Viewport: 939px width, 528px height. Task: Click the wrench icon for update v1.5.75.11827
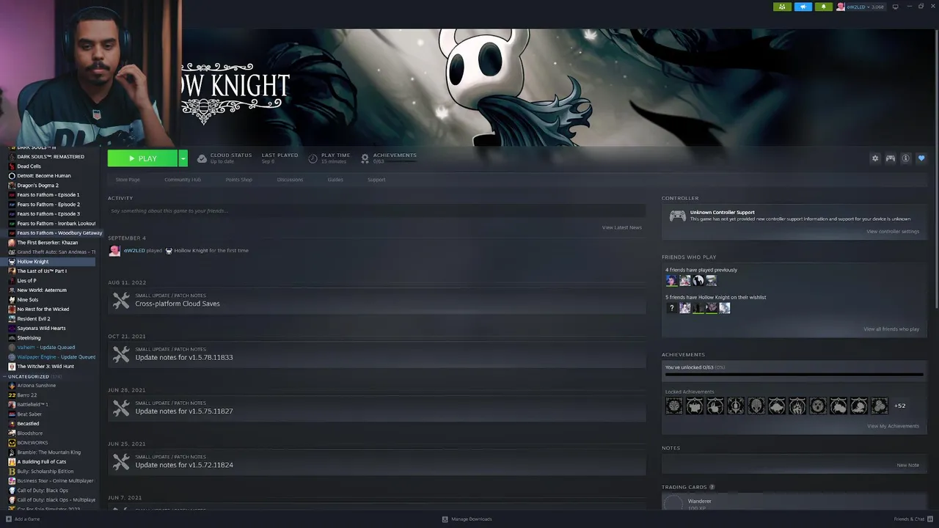tap(121, 408)
